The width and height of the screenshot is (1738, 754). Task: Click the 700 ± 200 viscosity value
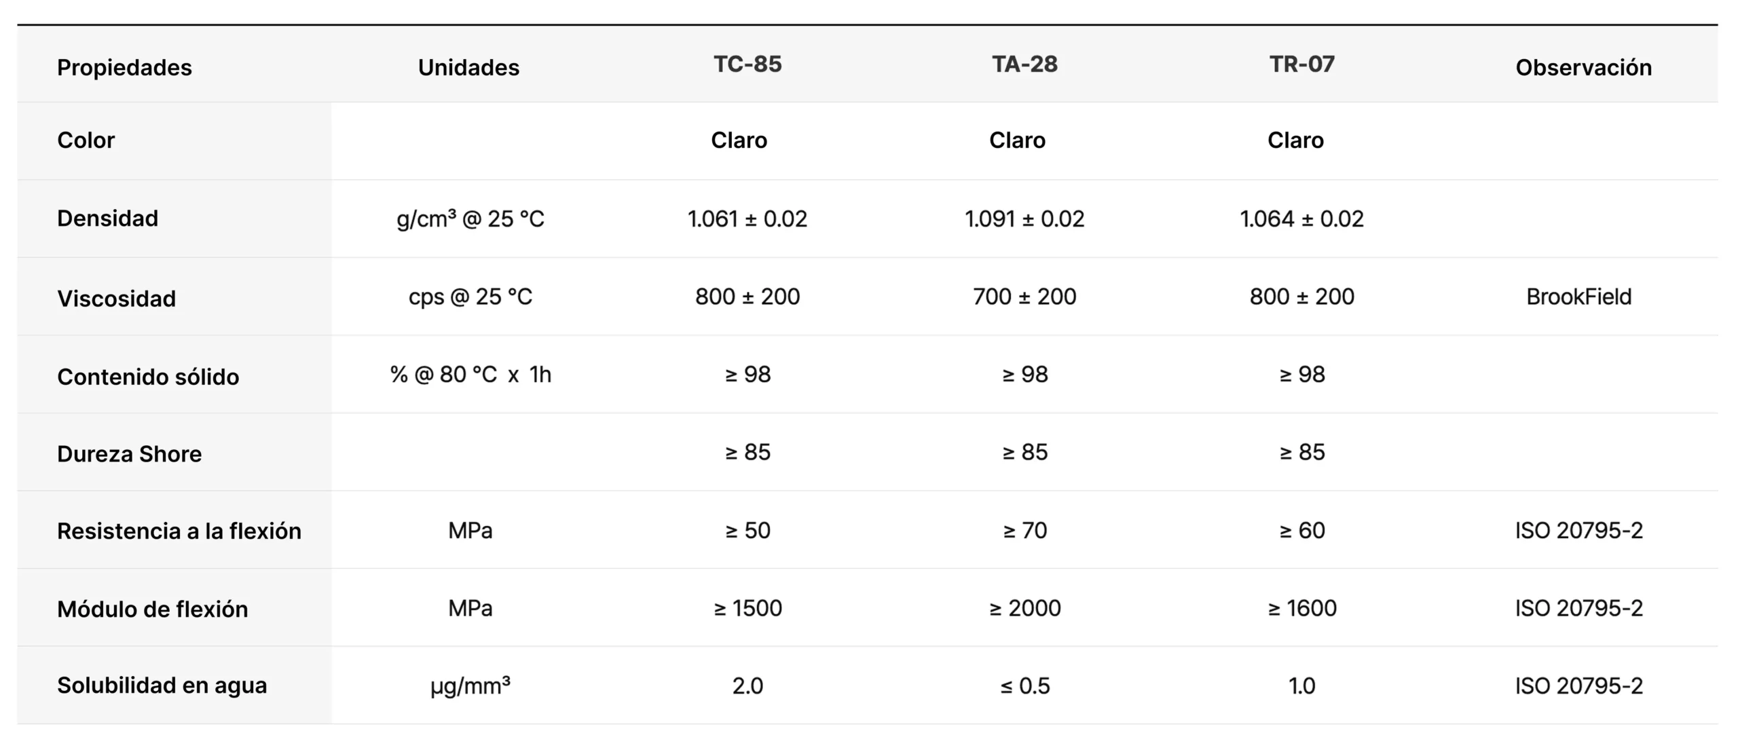pos(1024,297)
